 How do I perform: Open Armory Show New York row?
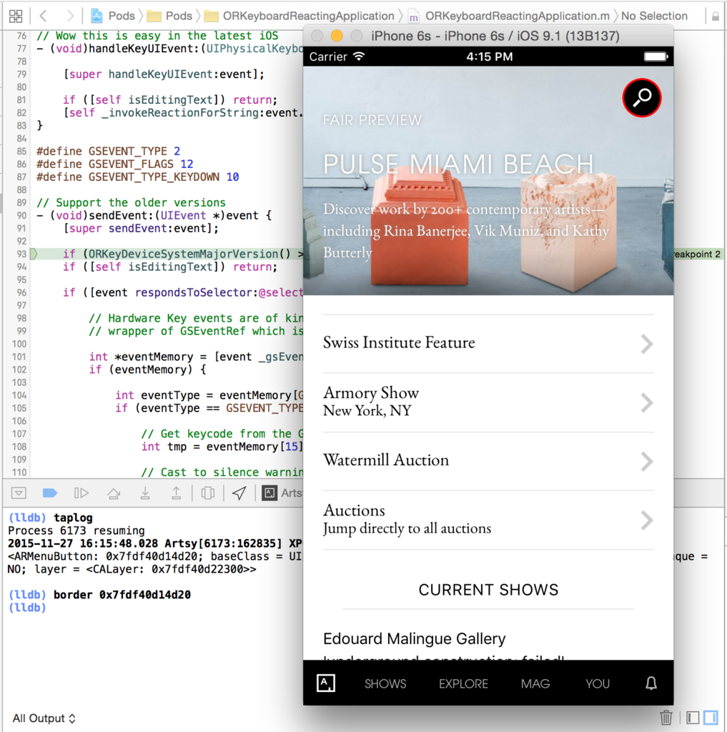click(488, 402)
